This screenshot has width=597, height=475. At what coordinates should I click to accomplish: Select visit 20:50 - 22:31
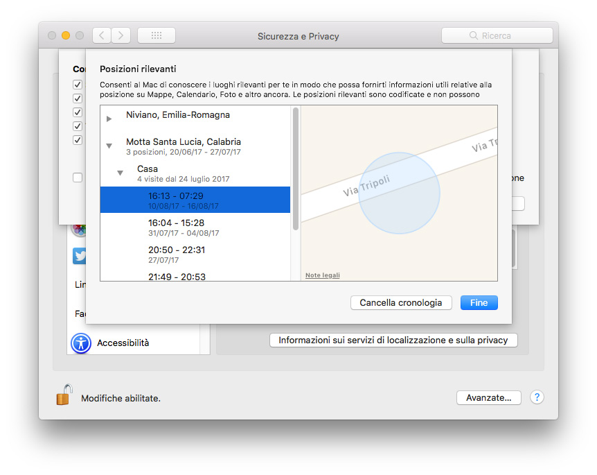click(x=195, y=254)
